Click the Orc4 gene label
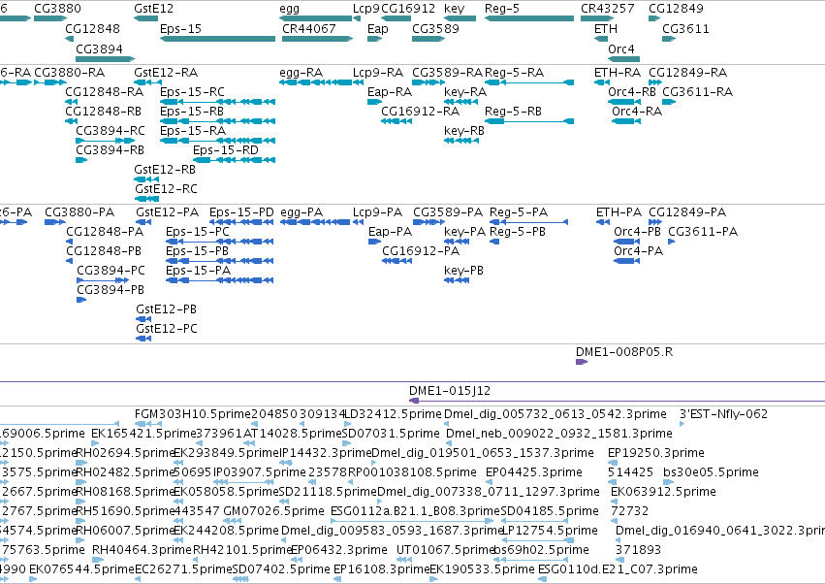Screen dimensions: 825x584 click(x=620, y=49)
